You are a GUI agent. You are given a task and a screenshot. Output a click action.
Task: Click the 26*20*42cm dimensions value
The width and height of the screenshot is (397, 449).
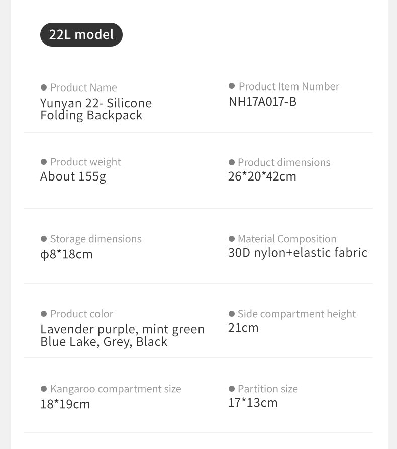(262, 176)
